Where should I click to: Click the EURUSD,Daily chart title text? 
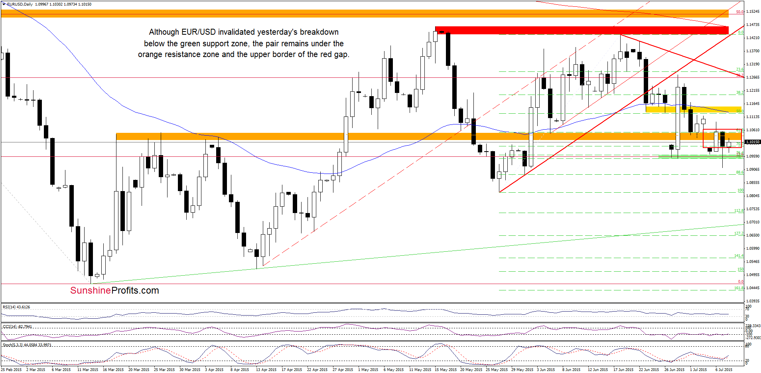pos(20,4)
